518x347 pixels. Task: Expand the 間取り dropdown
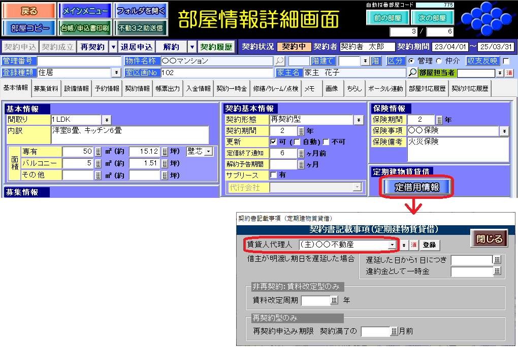tap(107, 120)
